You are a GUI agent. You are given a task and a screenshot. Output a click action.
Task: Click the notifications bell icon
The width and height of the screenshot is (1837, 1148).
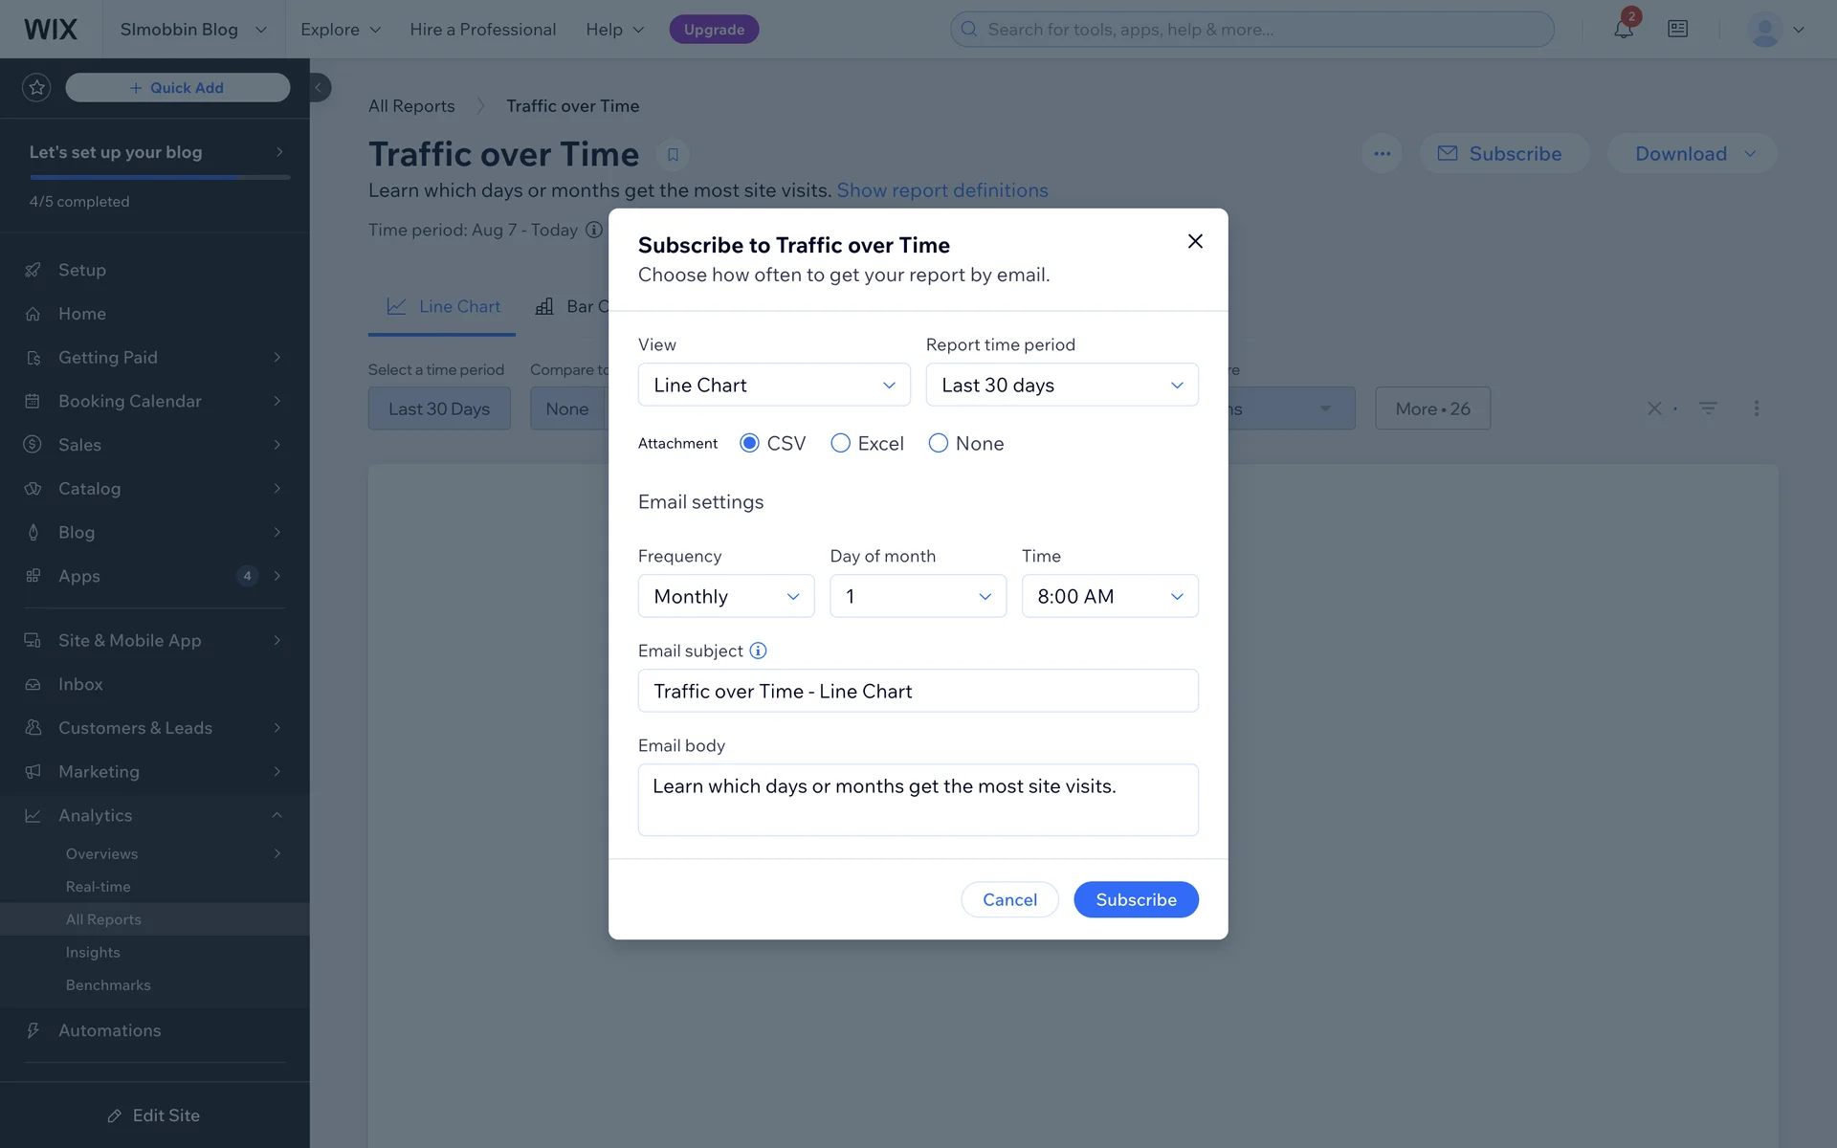coord(1623,30)
